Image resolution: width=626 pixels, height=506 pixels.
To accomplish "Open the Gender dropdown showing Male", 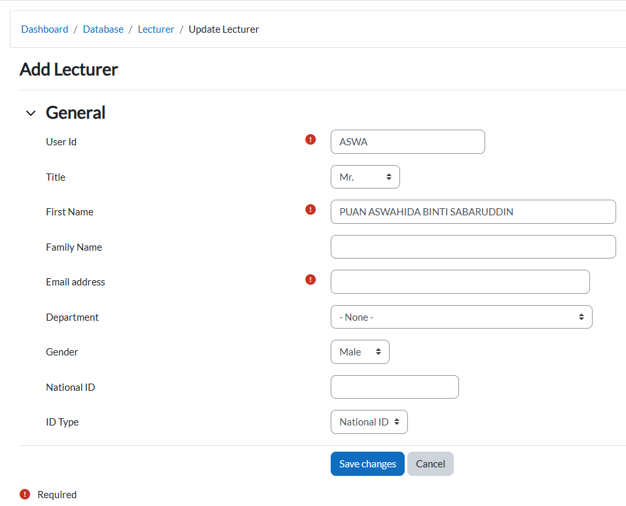I will (359, 352).
